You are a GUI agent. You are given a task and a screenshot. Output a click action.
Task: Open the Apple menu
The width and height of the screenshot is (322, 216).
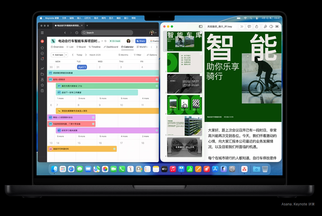point(41,18)
